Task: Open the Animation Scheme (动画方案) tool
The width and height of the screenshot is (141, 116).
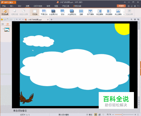Action: 15,12
